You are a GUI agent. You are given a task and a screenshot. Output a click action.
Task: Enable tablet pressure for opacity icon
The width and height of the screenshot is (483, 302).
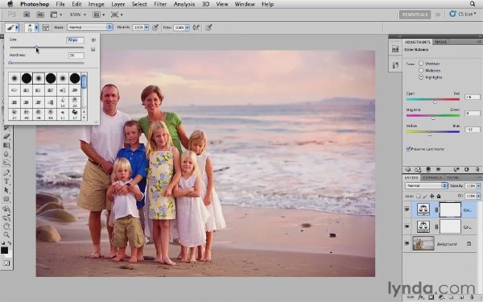click(x=155, y=27)
